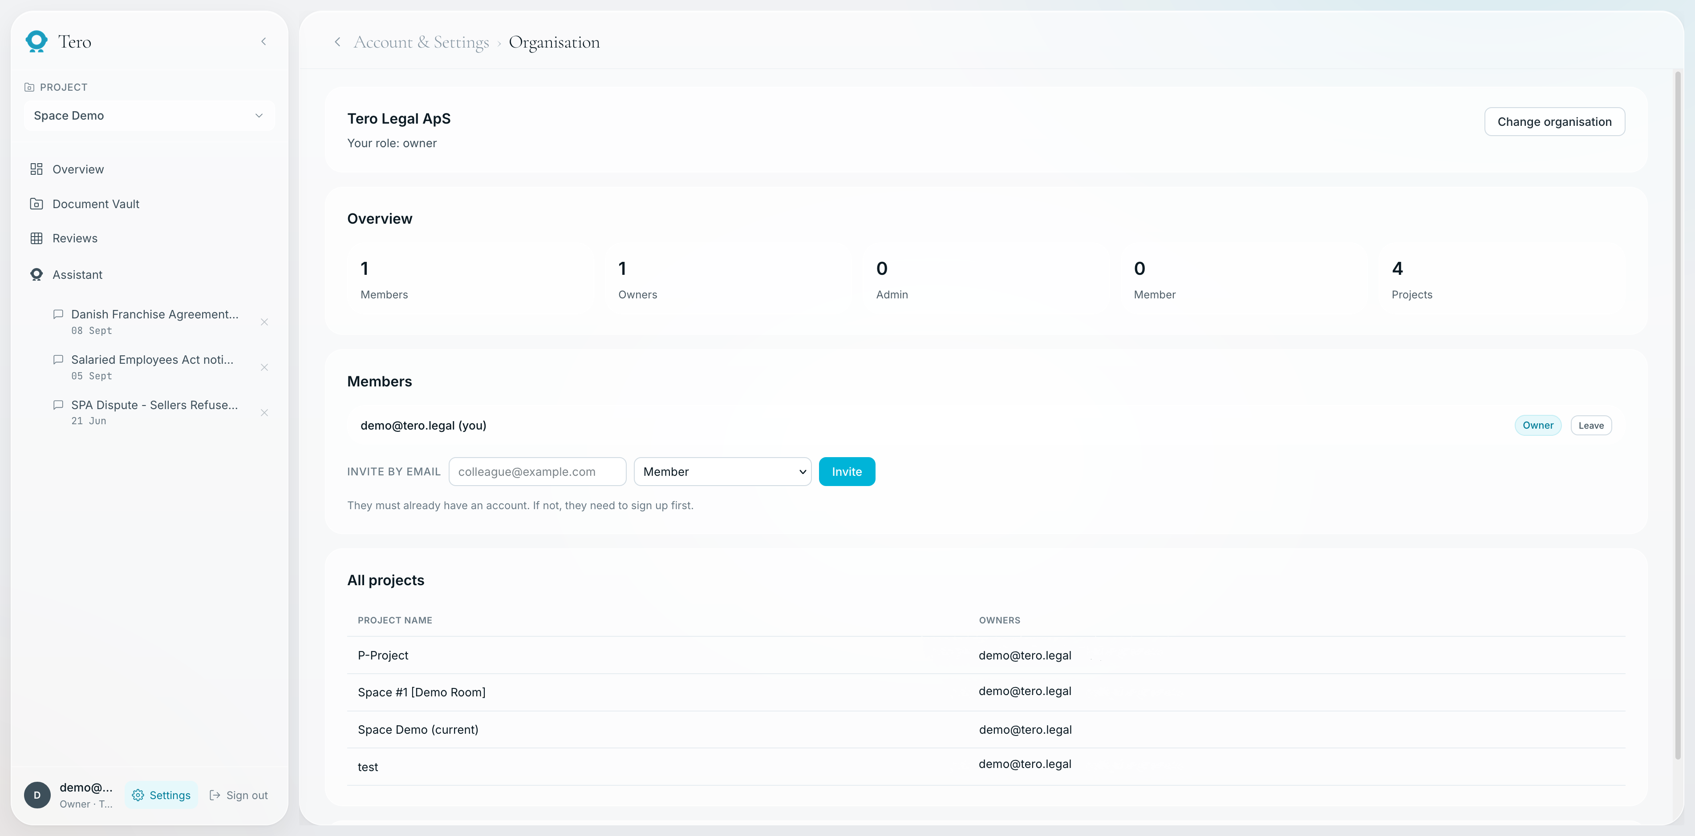Open Reviews in the sidebar
This screenshot has width=1695, height=836.
[x=75, y=238]
